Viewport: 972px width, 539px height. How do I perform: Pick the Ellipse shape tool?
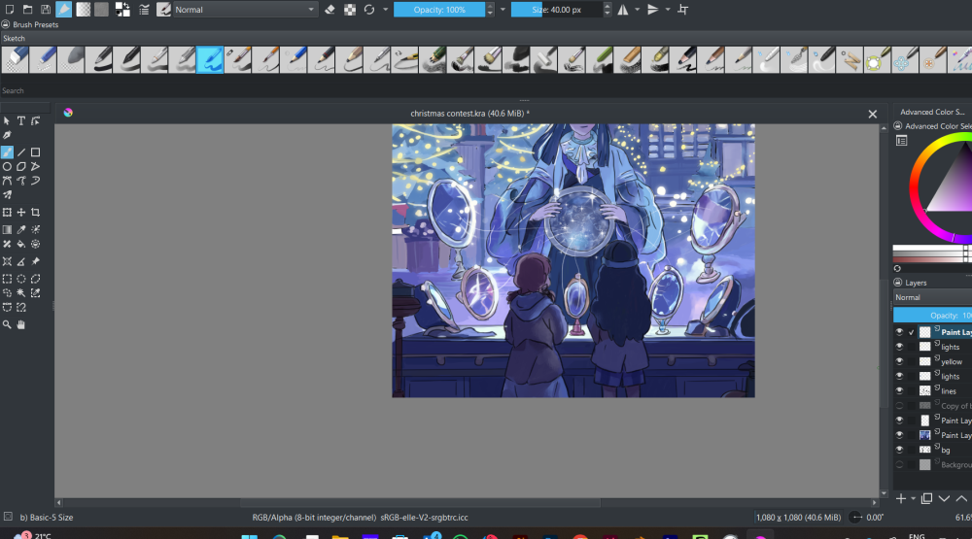(x=7, y=167)
